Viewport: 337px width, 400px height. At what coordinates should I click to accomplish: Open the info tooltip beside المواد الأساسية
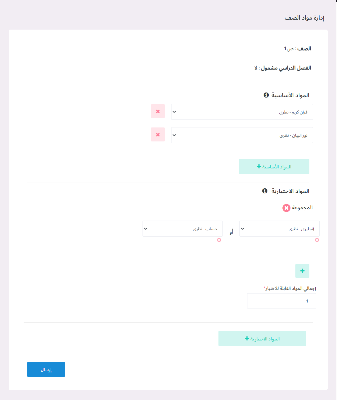point(265,95)
